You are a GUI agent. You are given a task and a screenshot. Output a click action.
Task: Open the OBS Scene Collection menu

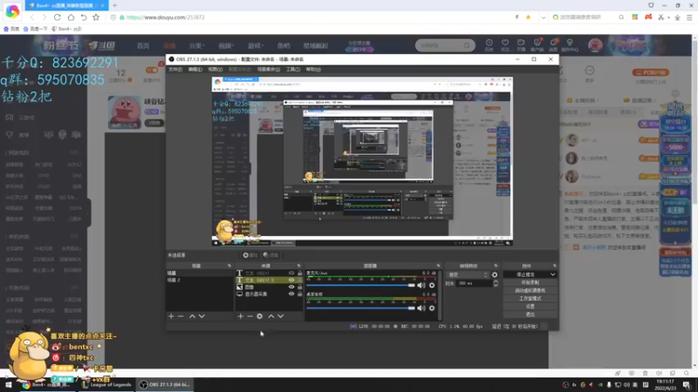[x=269, y=70]
